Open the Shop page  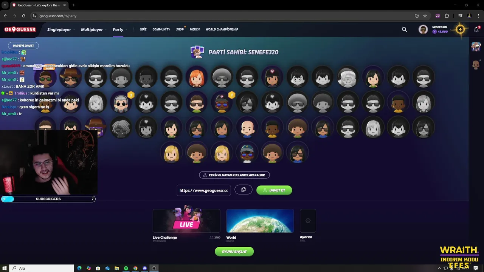click(180, 29)
